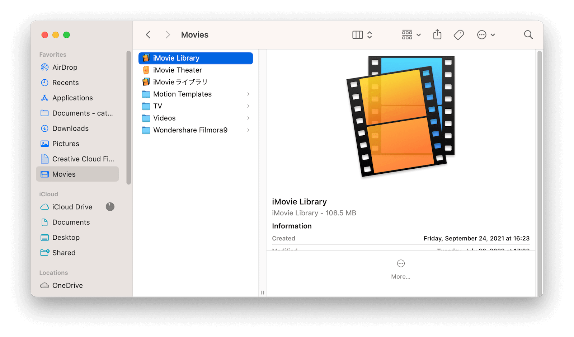Click the iCloud section header
The width and height of the screenshot is (574, 337).
(x=48, y=194)
